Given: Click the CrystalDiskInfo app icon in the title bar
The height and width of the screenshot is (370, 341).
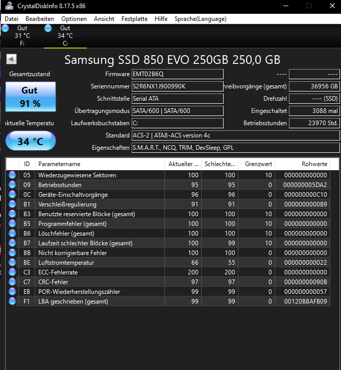Looking at the screenshot, I should 9,6.
